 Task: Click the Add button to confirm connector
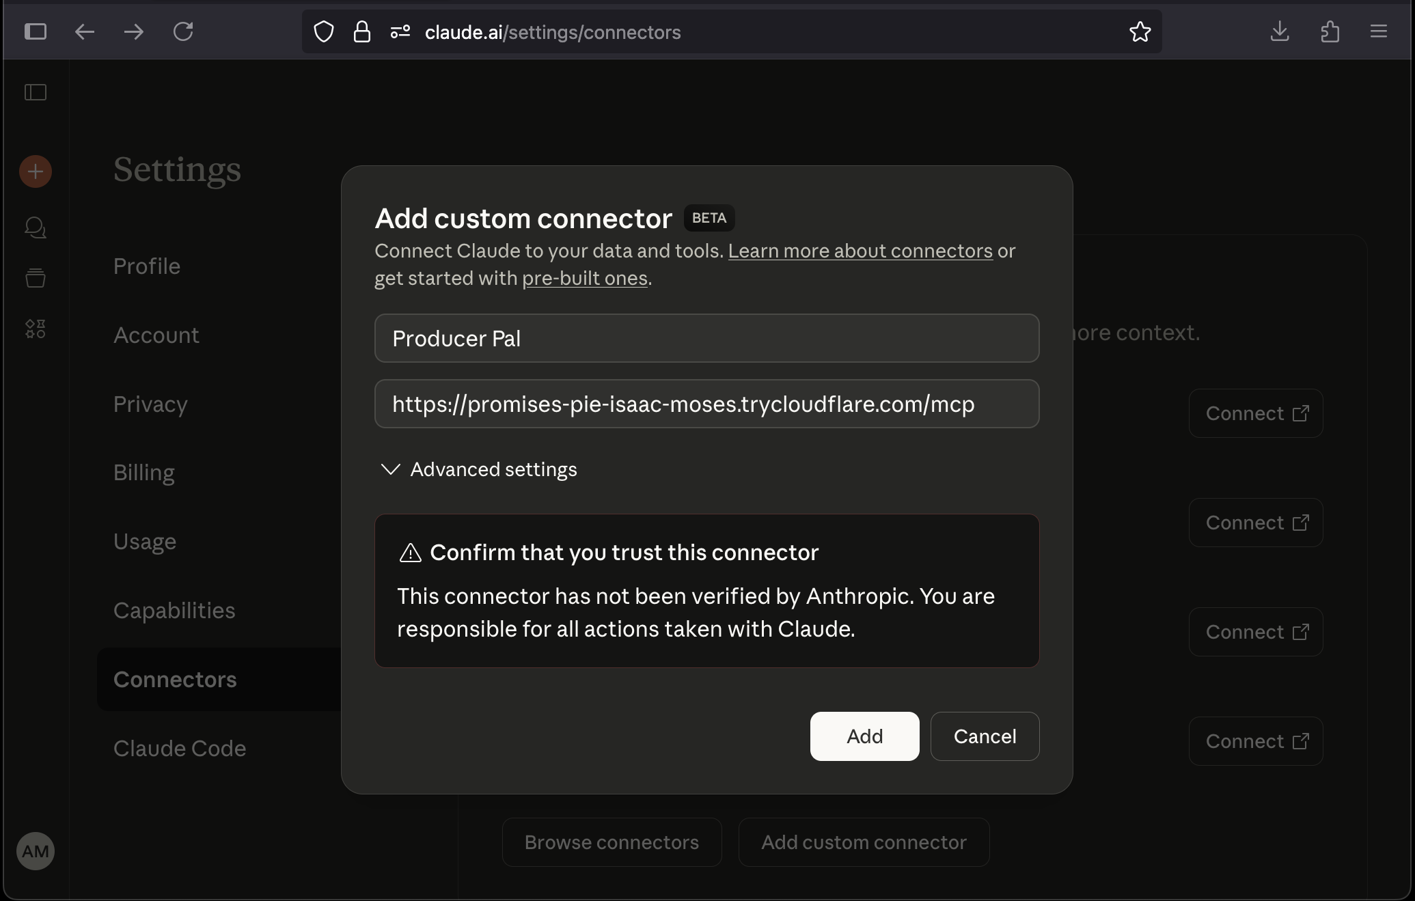(x=864, y=736)
